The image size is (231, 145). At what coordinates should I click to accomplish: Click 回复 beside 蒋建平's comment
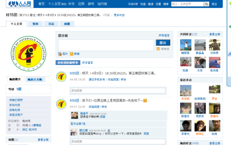coord(103,117)
